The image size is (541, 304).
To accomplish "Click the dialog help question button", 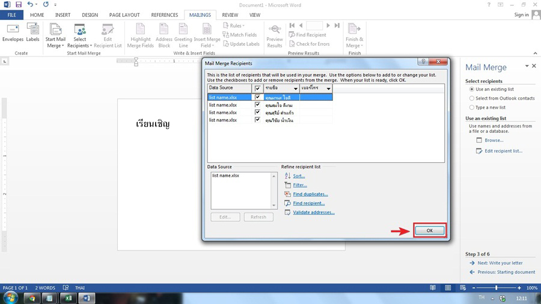I will click(x=423, y=62).
